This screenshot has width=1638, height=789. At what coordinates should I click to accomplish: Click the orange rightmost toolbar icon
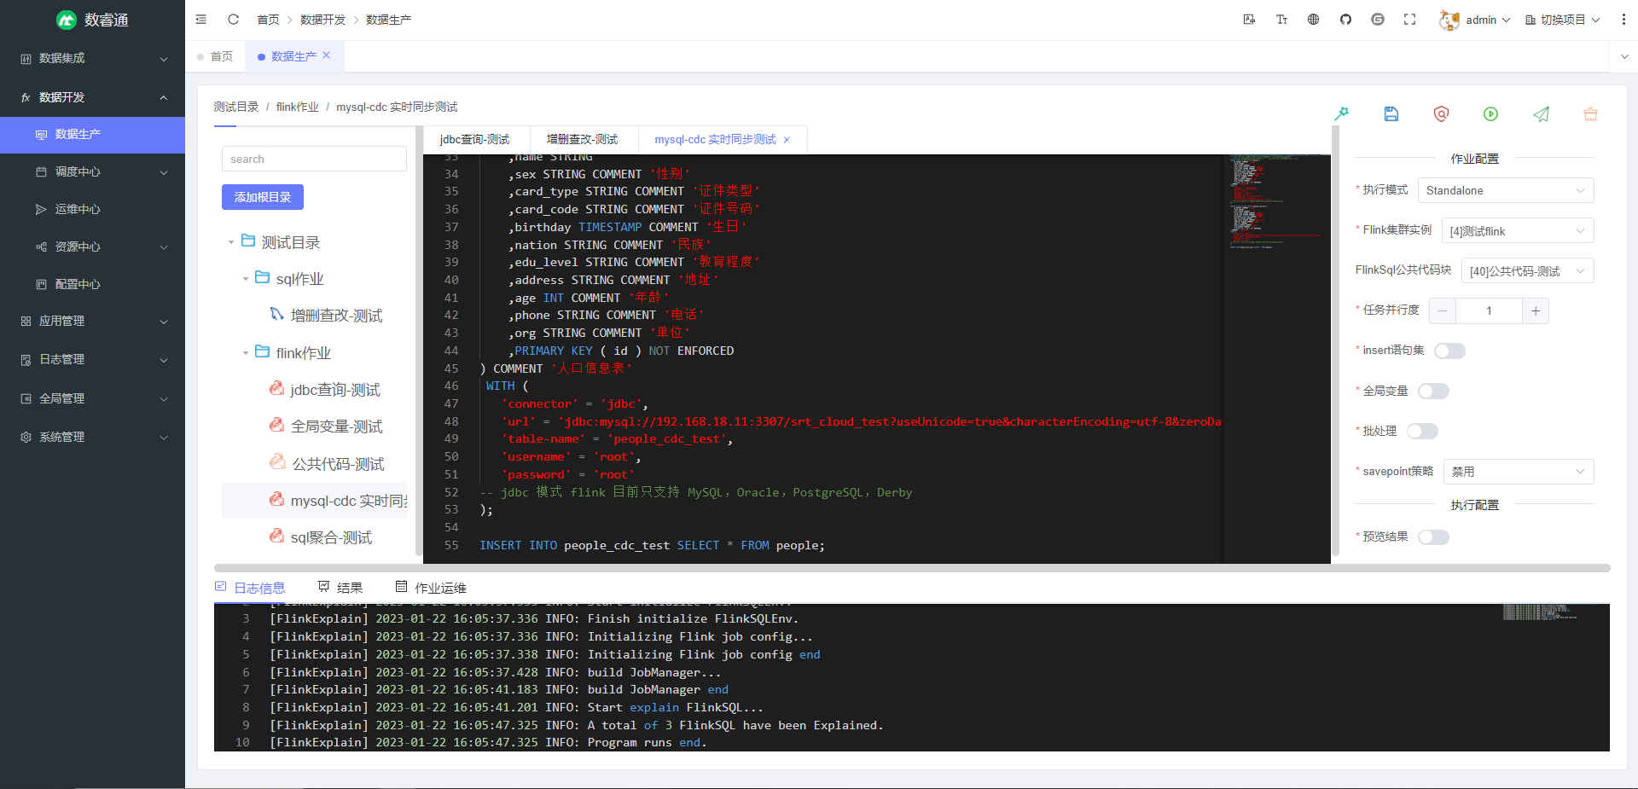(x=1590, y=113)
